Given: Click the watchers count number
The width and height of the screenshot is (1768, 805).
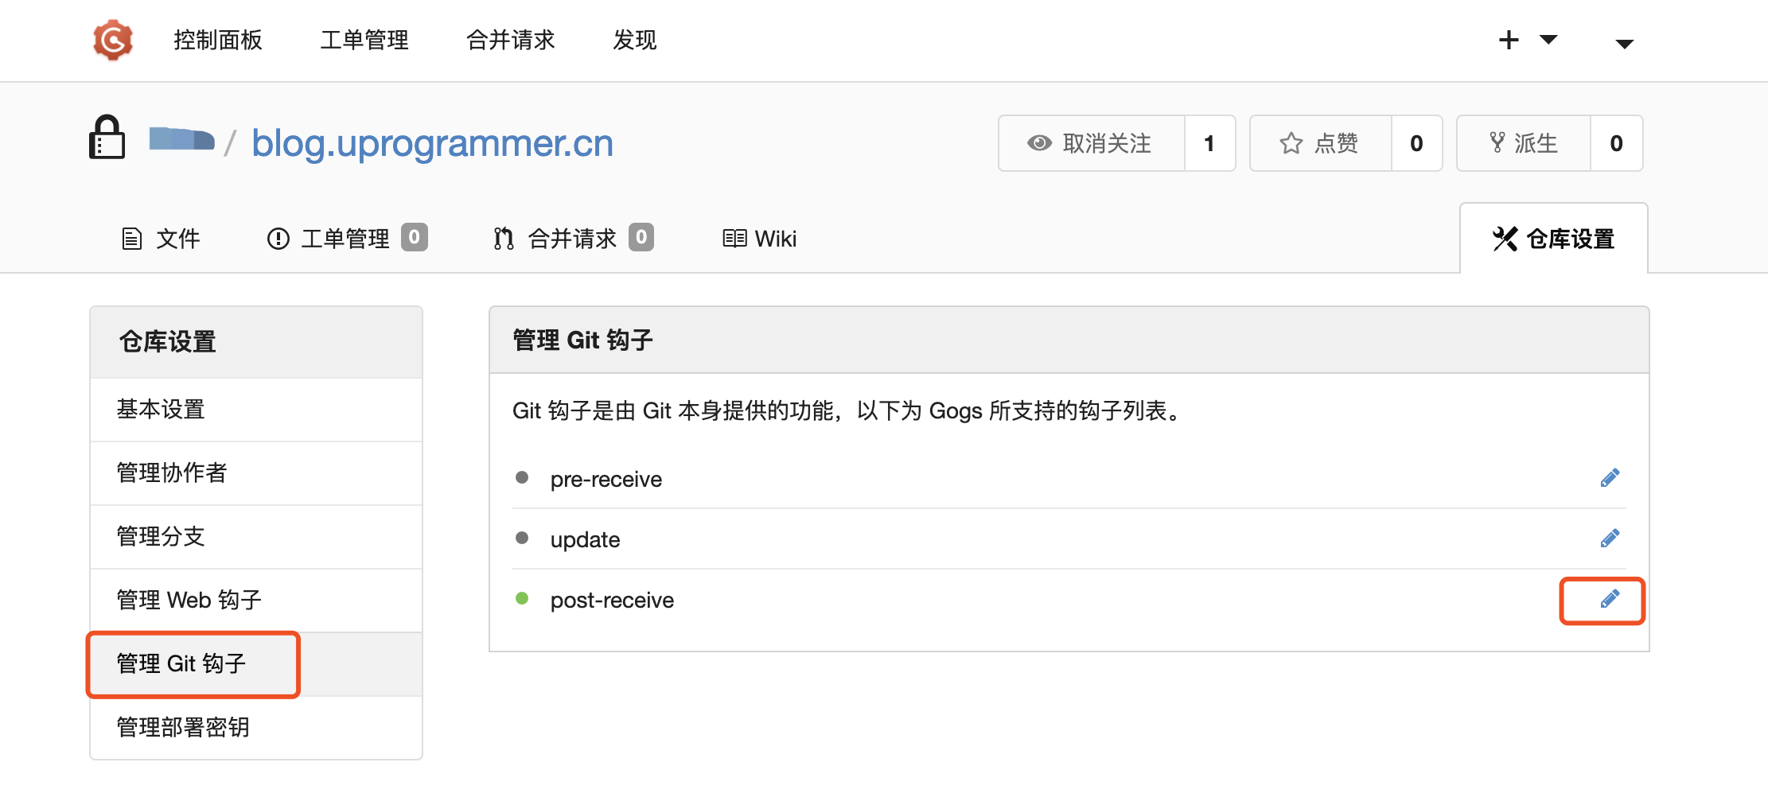Looking at the screenshot, I should point(1209,143).
